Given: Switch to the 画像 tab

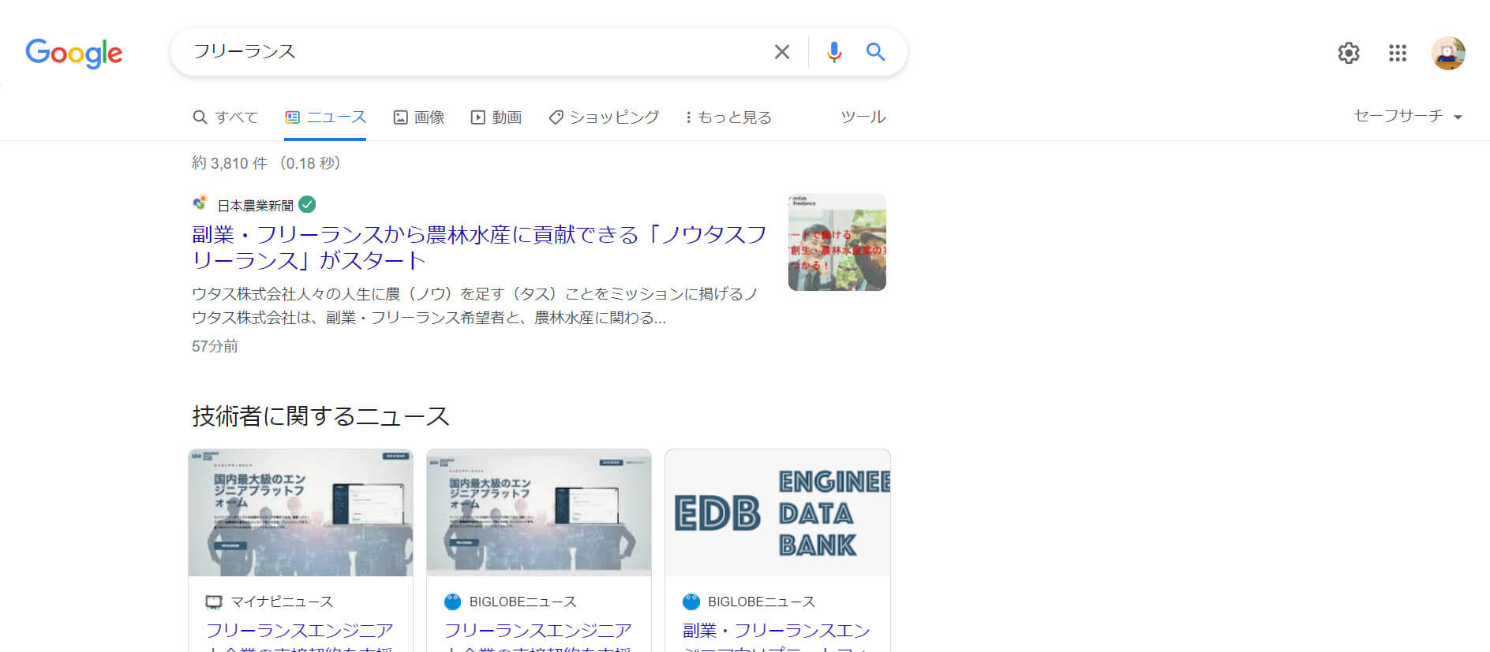Looking at the screenshot, I should [419, 117].
